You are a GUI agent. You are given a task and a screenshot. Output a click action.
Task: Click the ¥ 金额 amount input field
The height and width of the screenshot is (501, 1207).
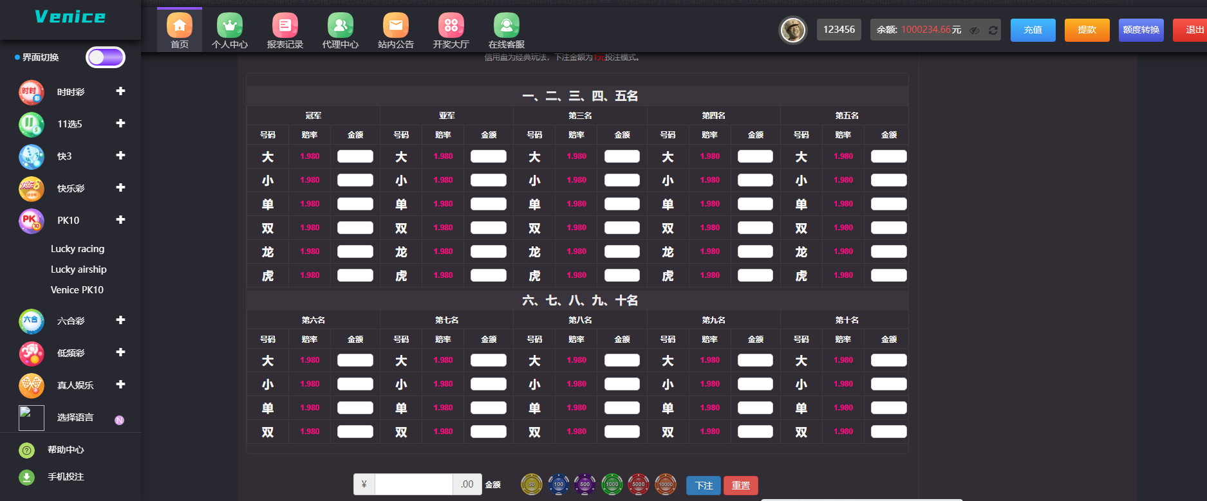pyautogui.click(x=413, y=484)
